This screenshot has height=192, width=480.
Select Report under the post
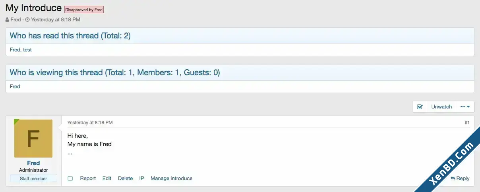coord(88,179)
